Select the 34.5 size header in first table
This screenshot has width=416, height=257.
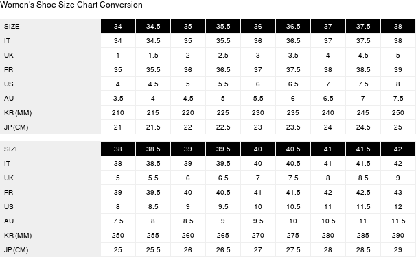[153, 26]
